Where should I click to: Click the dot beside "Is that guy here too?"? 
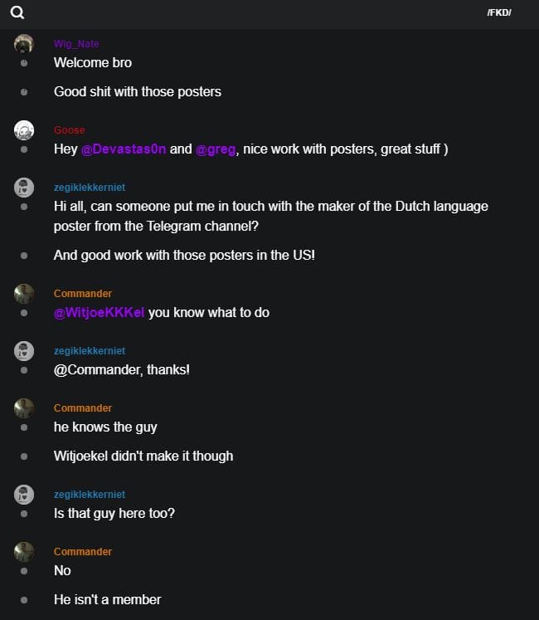click(24, 514)
